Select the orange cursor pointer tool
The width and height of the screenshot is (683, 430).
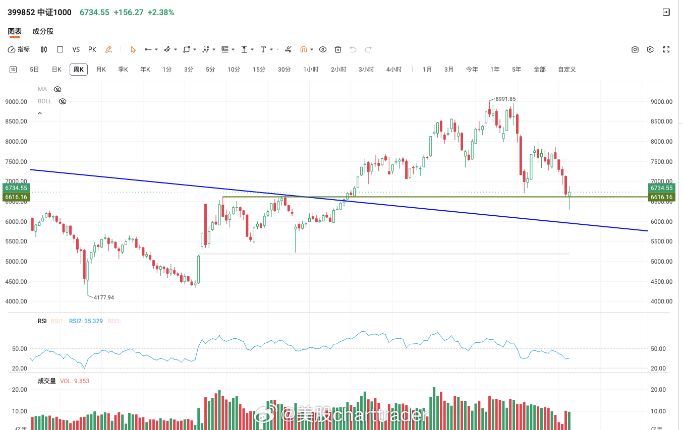[x=133, y=49]
